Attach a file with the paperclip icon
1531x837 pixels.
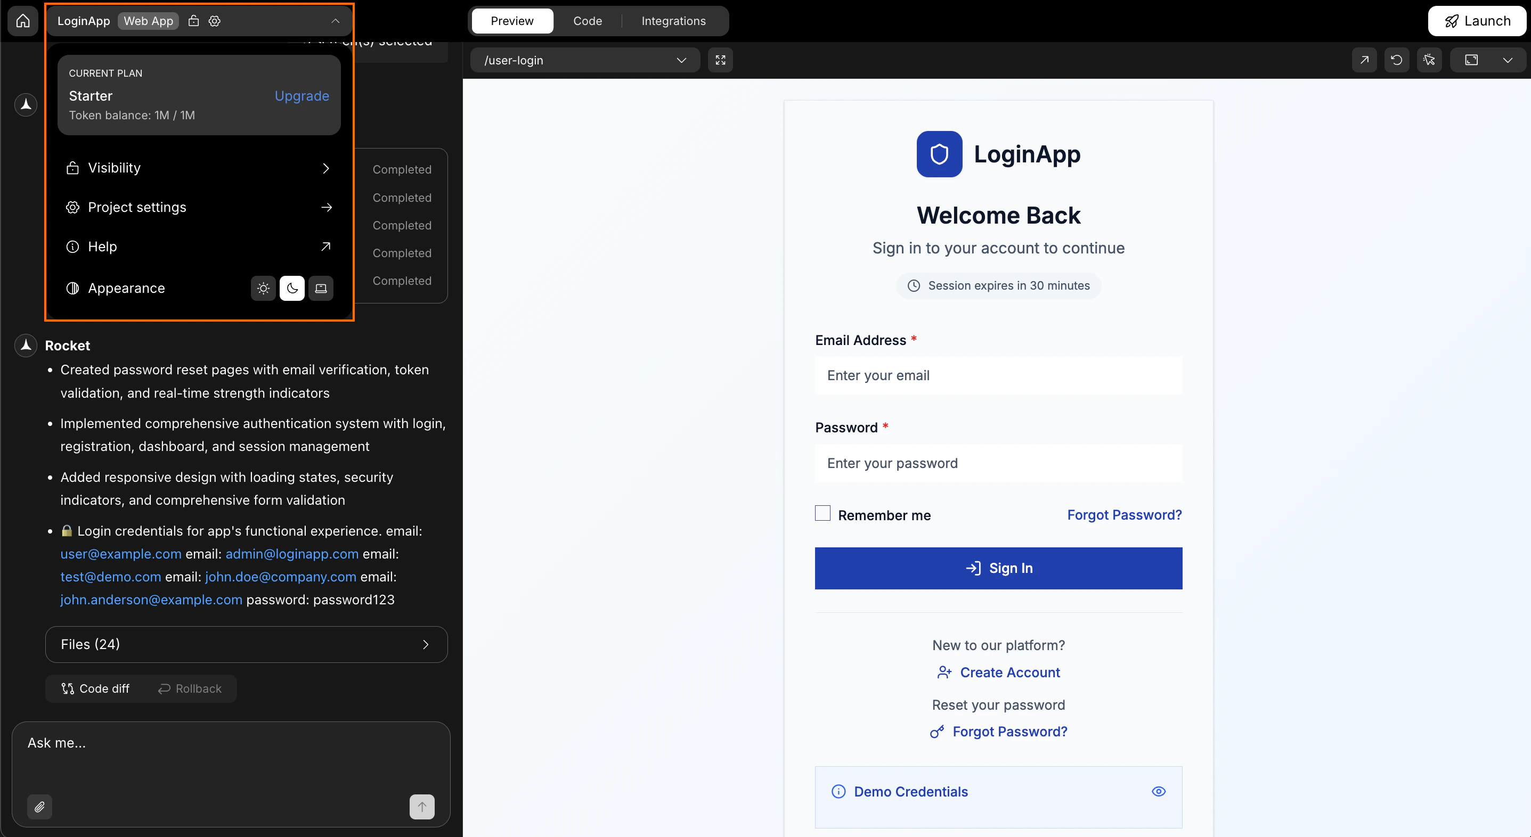tap(40, 806)
